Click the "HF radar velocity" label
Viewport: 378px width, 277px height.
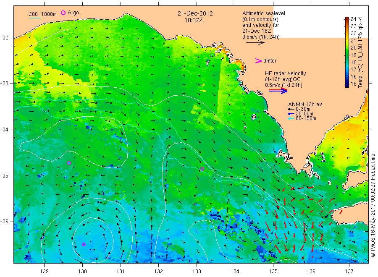click(x=286, y=73)
